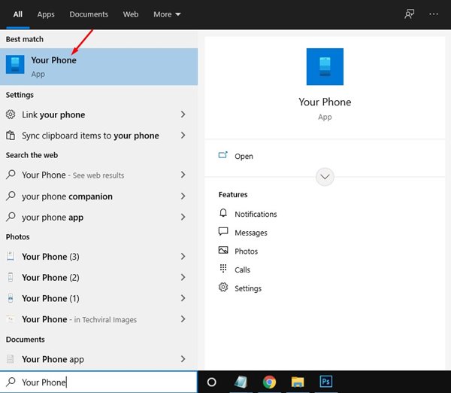Open the three-dot options menu
Image resolution: width=451 pixels, height=393 pixels.
point(434,14)
